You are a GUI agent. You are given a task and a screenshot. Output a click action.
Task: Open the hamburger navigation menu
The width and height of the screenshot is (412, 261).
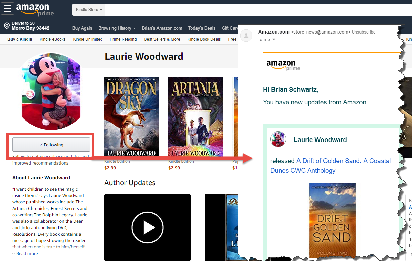7,8
